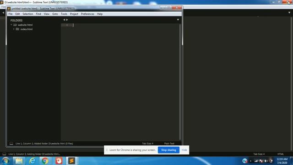The width and height of the screenshot is (293, 165).
Task: Toggle the front window side panel icon
Action: click(11, 143)
